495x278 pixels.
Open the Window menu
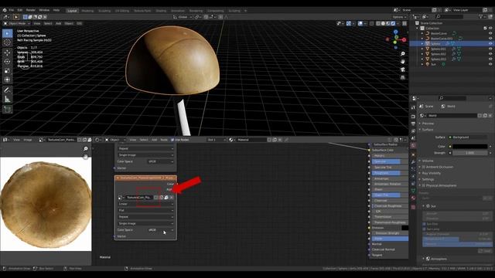(44, 10)
